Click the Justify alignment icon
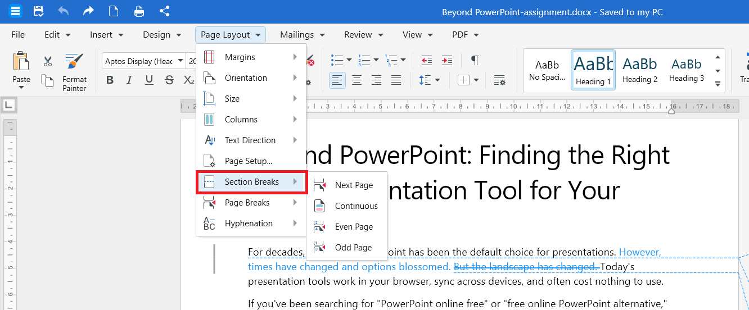The width and height of the screenshot is (749, 310). [x=396, y=80]
